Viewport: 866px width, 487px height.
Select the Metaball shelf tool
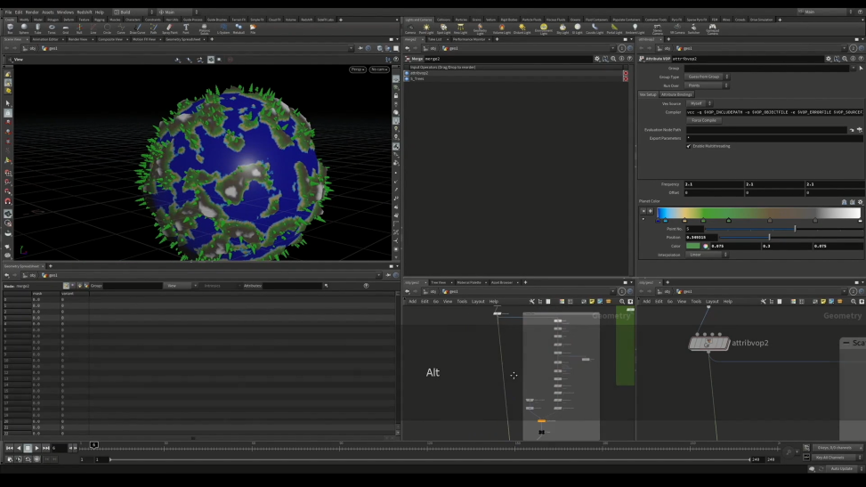[239, 28]
